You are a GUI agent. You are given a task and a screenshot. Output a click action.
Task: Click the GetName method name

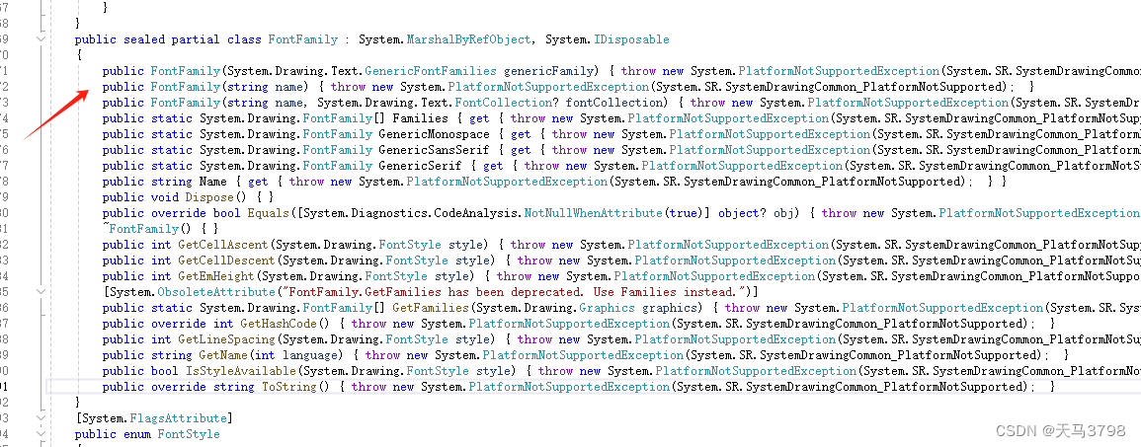coord(222,355)
